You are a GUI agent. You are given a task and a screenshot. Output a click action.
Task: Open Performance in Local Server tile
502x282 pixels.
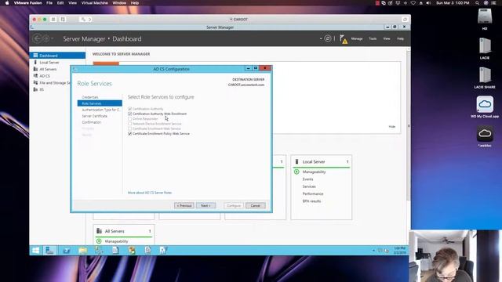(x=313, y=193)
